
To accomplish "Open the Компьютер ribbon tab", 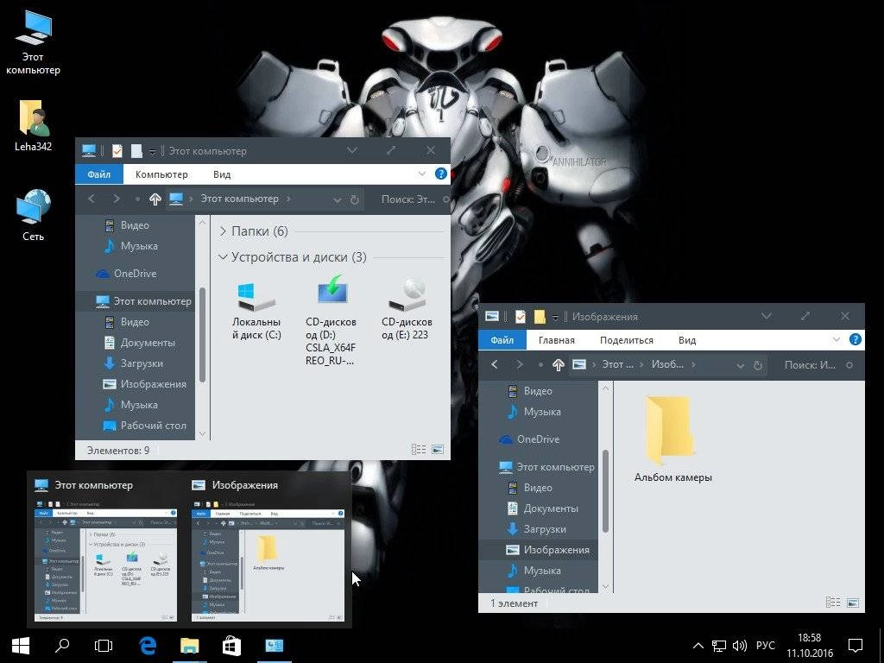I will (x=161, y=174).
